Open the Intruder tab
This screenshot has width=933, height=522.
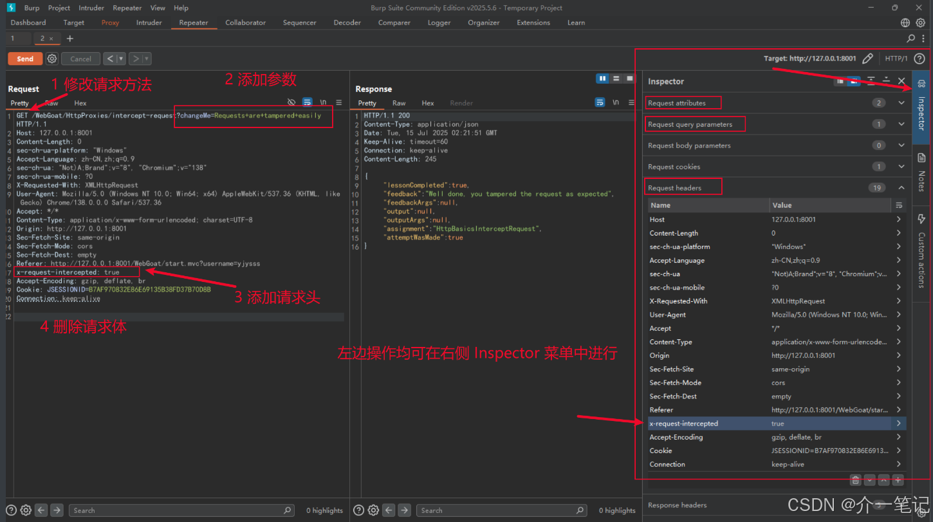click(x=149, y=23)
